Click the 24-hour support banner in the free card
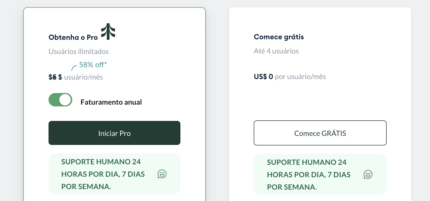 (320, 174)
